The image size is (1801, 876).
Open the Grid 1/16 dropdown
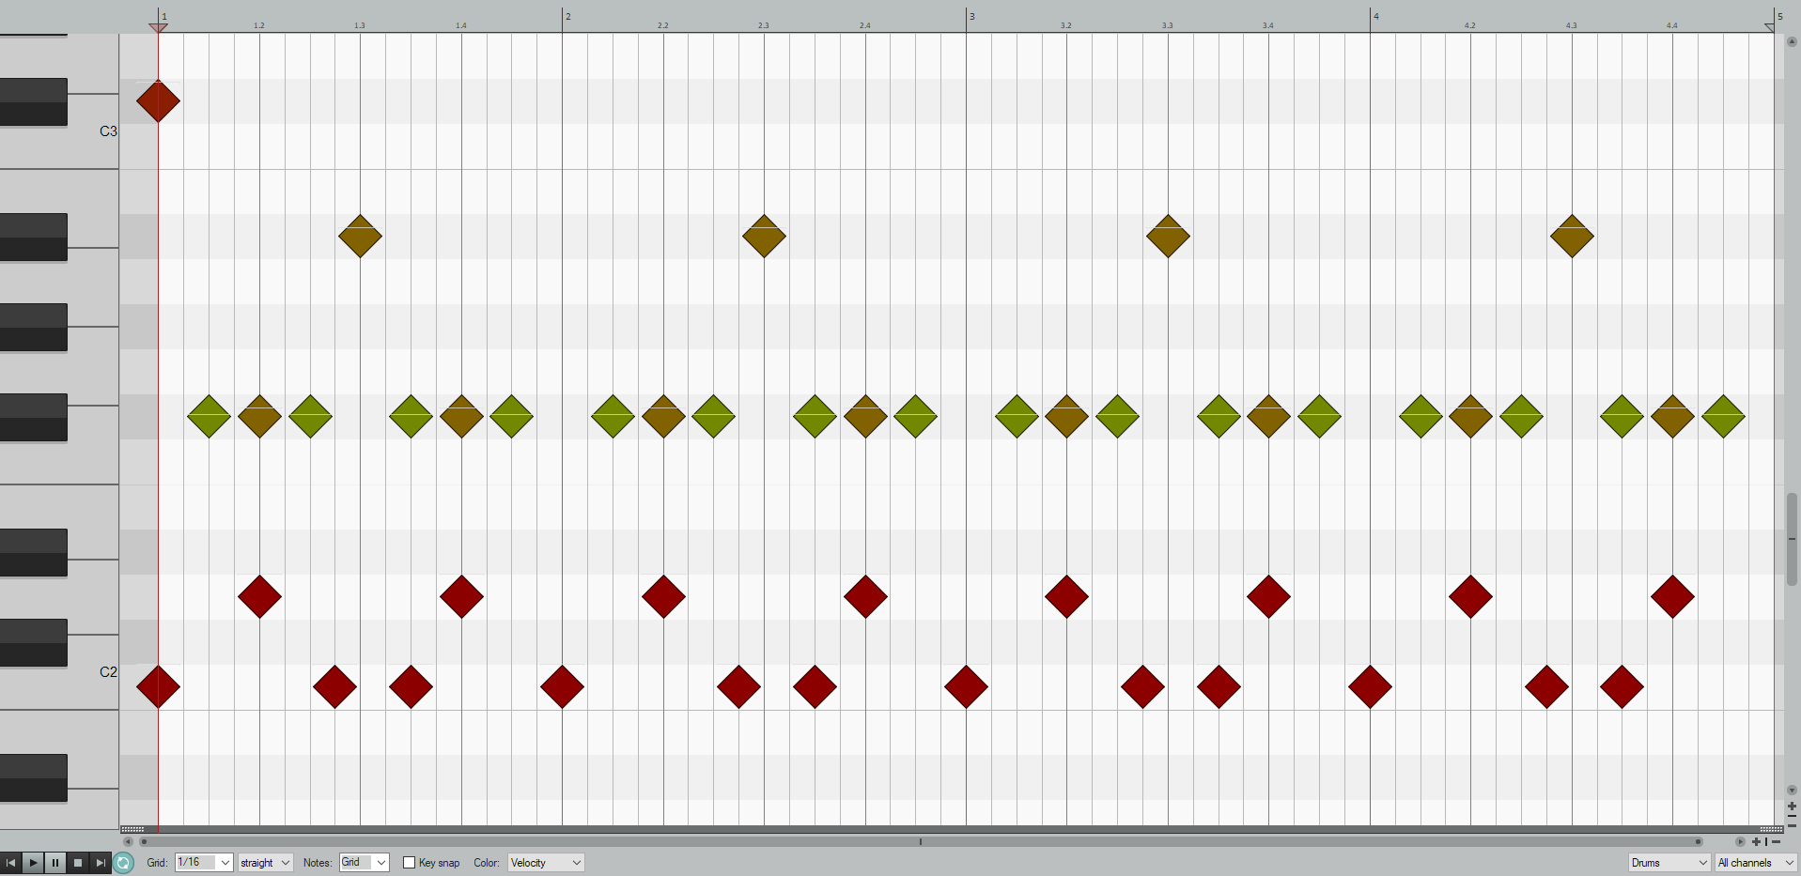204,863
